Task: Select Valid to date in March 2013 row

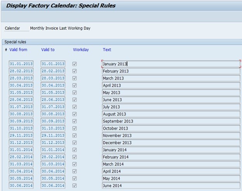Action: pos(53,78)
